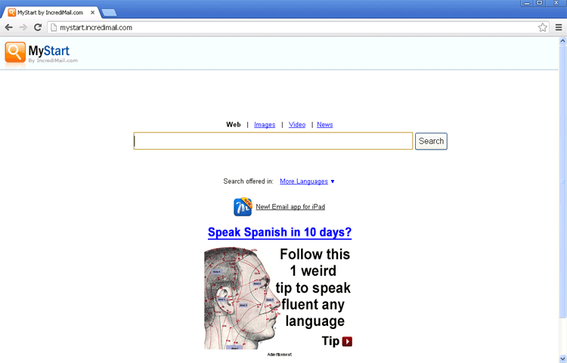Switch to News search
Screen dimensions: 567x363
click(x=324, y=125)
